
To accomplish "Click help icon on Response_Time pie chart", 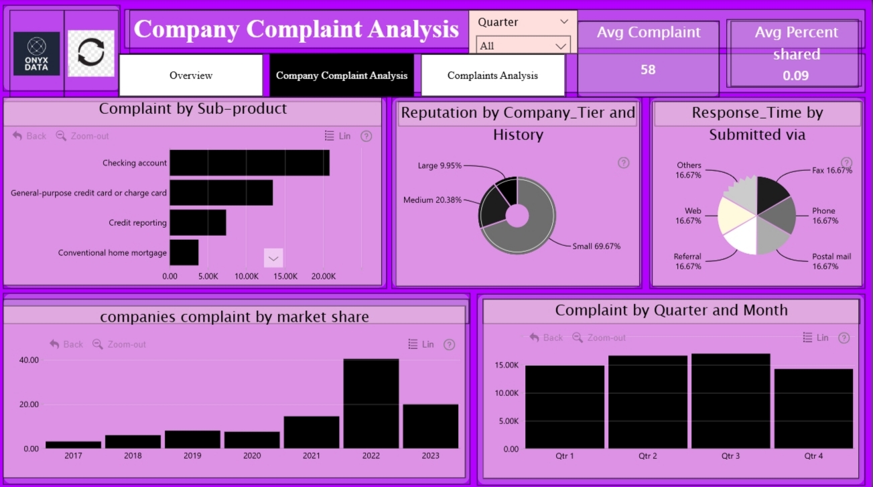I will click(846, 163).
